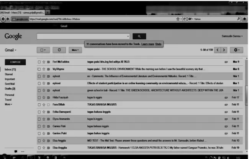
Task: Open the Drafts (2) folder
Action: pos(10,89)
